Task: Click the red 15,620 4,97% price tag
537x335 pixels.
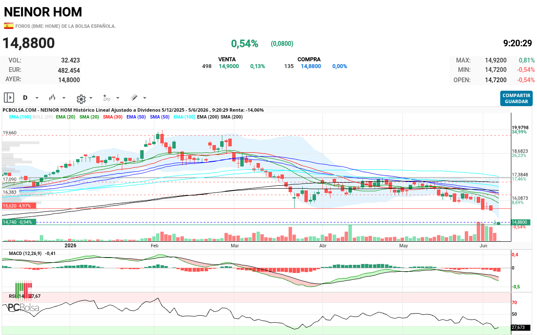Action: coord(19,206)
